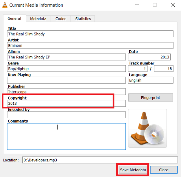This screenshot has height=177, width=181.
Task: Click the Copyright field showing 2013
Action: [x=66, y=103]
